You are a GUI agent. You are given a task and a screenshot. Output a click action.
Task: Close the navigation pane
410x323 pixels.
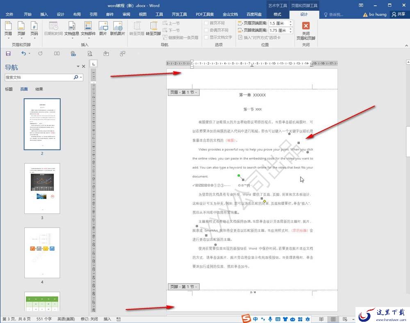pos(84,66)
